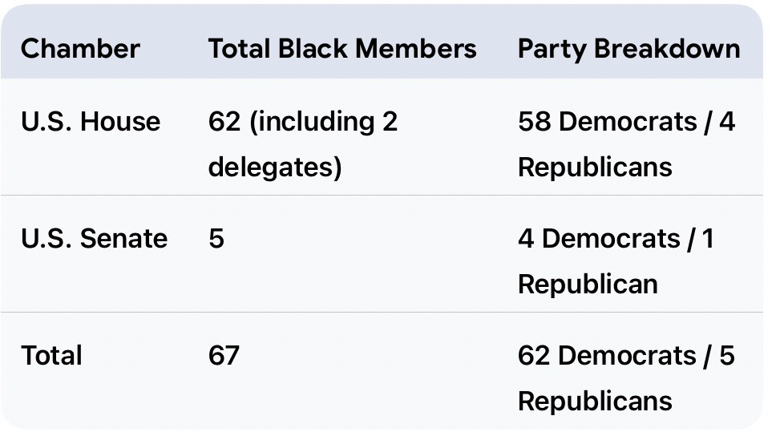772x440 pixels.
Task: Select the "62 Democrats / 5" text
Action: (625, 355)
